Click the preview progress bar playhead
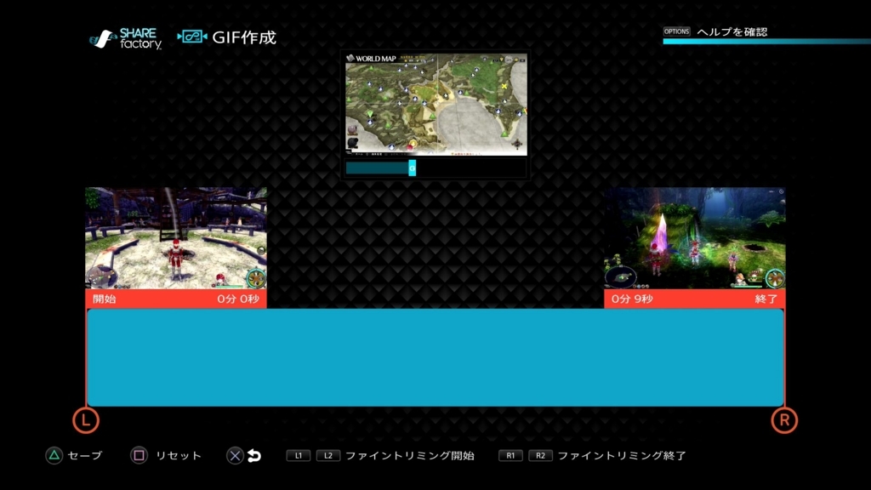The height and width of the screenshot is (490, 871). [413, 168]
